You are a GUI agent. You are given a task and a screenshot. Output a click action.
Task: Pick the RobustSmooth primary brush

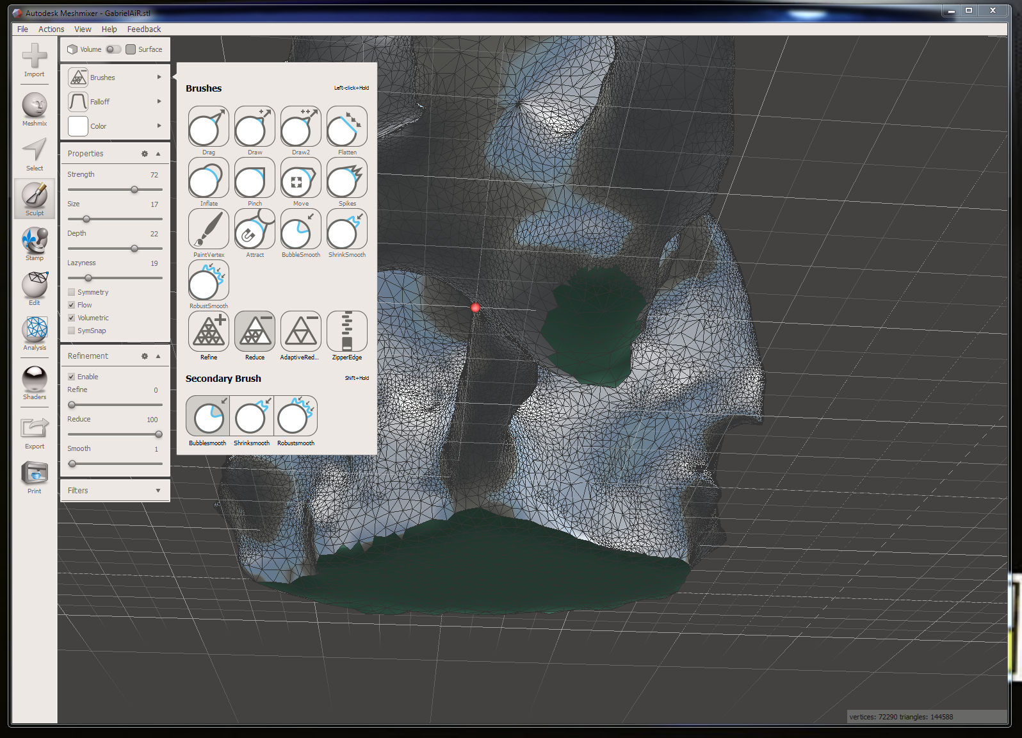coord(209,281)
